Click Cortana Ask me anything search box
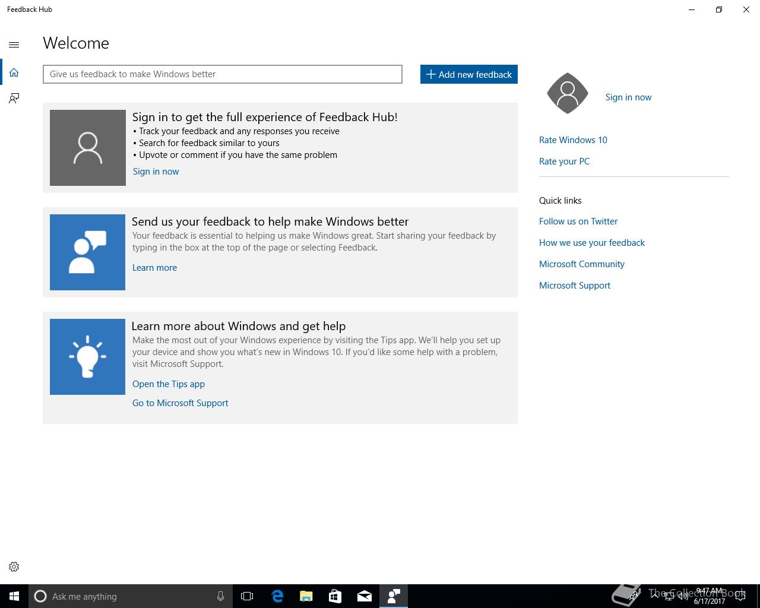Image resolution: width=760 pixels, height=608 pixels. coord(130,596)
